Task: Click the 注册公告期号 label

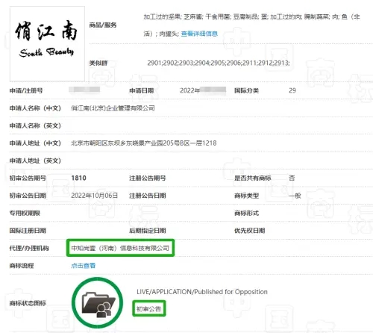Action: (148, 178)
